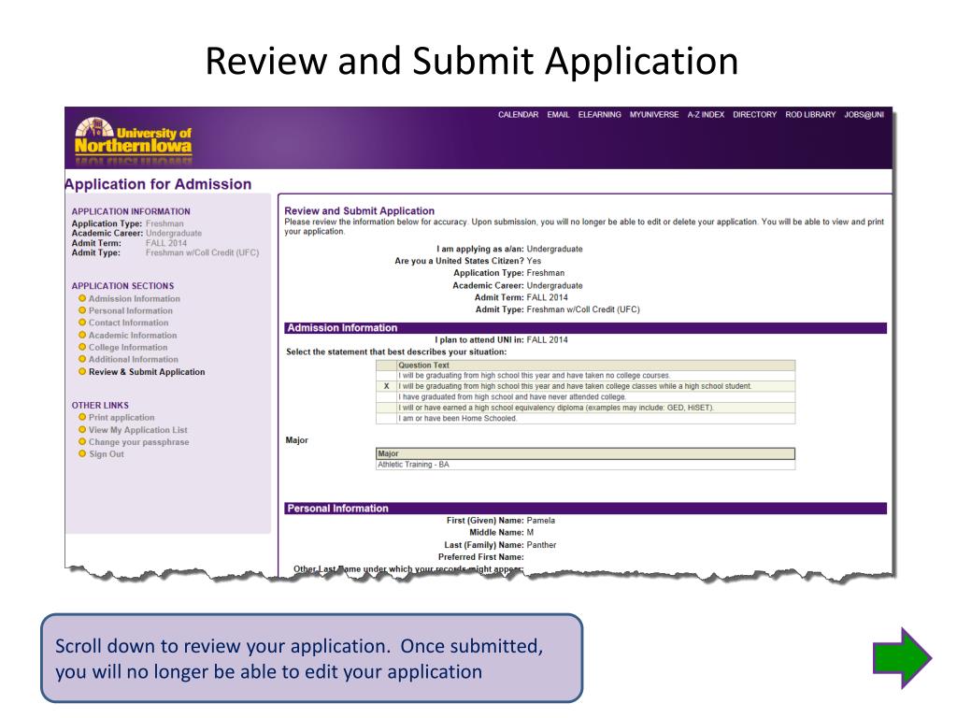Select row 'I am or have been Home Schooled'
Viewport: 957px width, 718px height.
[x=585, y=418]
